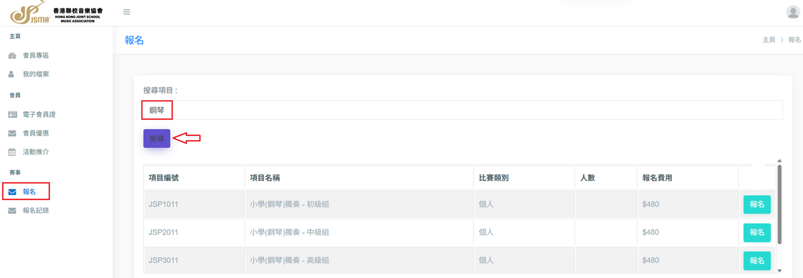This screenshot has width=803, height=278.
Task: Open 報名記錄 sidebar menu item
Action: point(36,210)
